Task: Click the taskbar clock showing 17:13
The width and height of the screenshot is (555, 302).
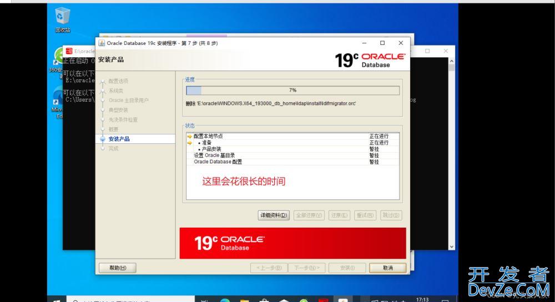Action: pos(422,300)
